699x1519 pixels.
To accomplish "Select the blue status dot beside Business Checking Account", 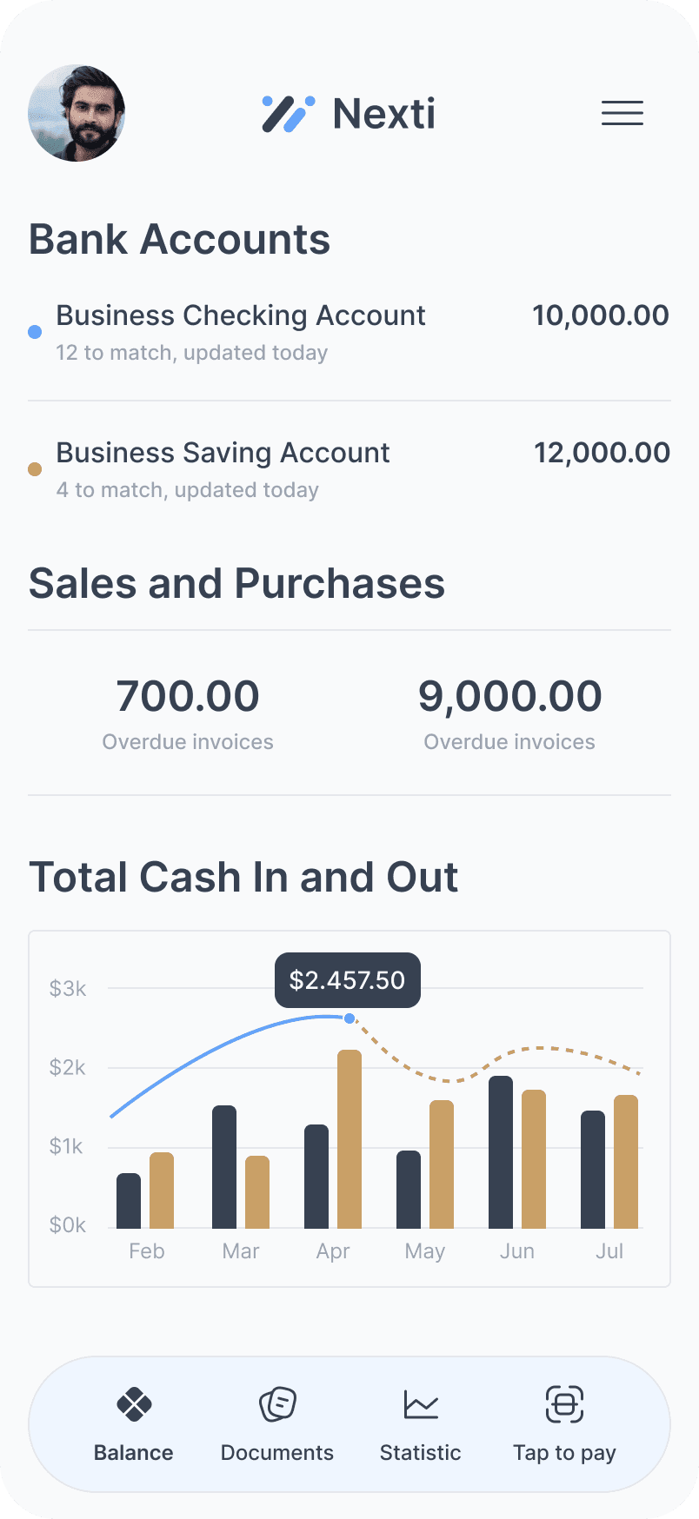I will point(34,331).
